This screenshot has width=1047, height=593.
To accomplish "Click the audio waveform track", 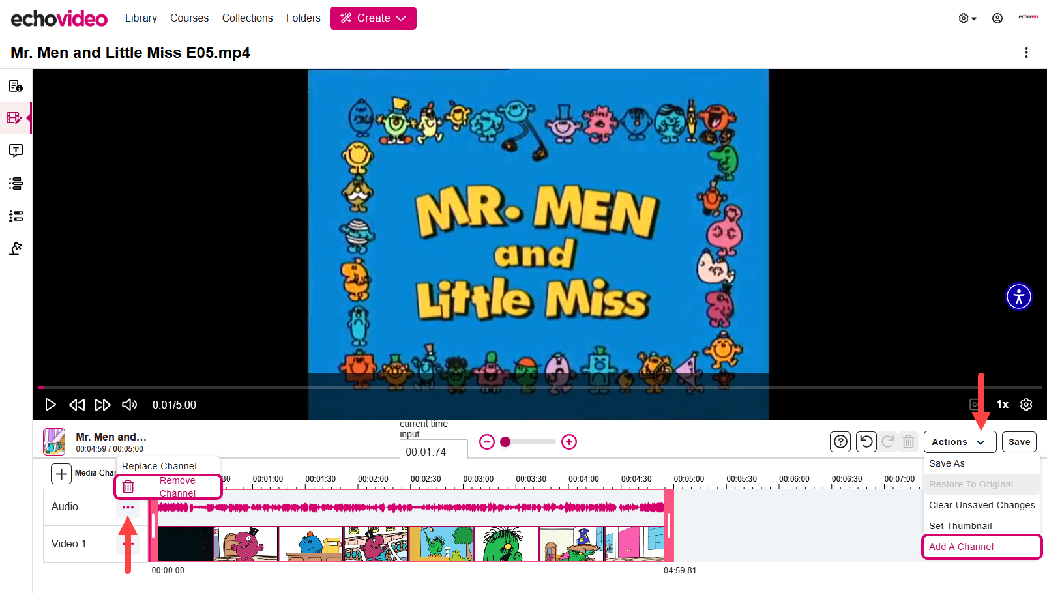I will [x=411, y=507].
